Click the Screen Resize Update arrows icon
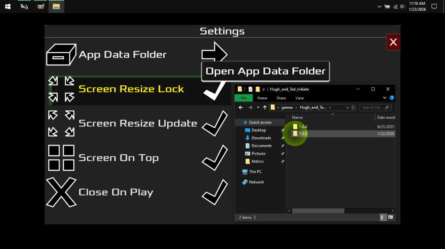Image resolution: width=445 pixels, height=249 pixels. click(61, 123)
